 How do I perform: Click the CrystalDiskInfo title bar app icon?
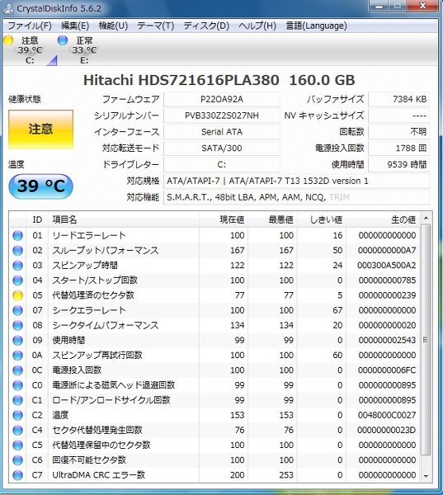(8, 8)
